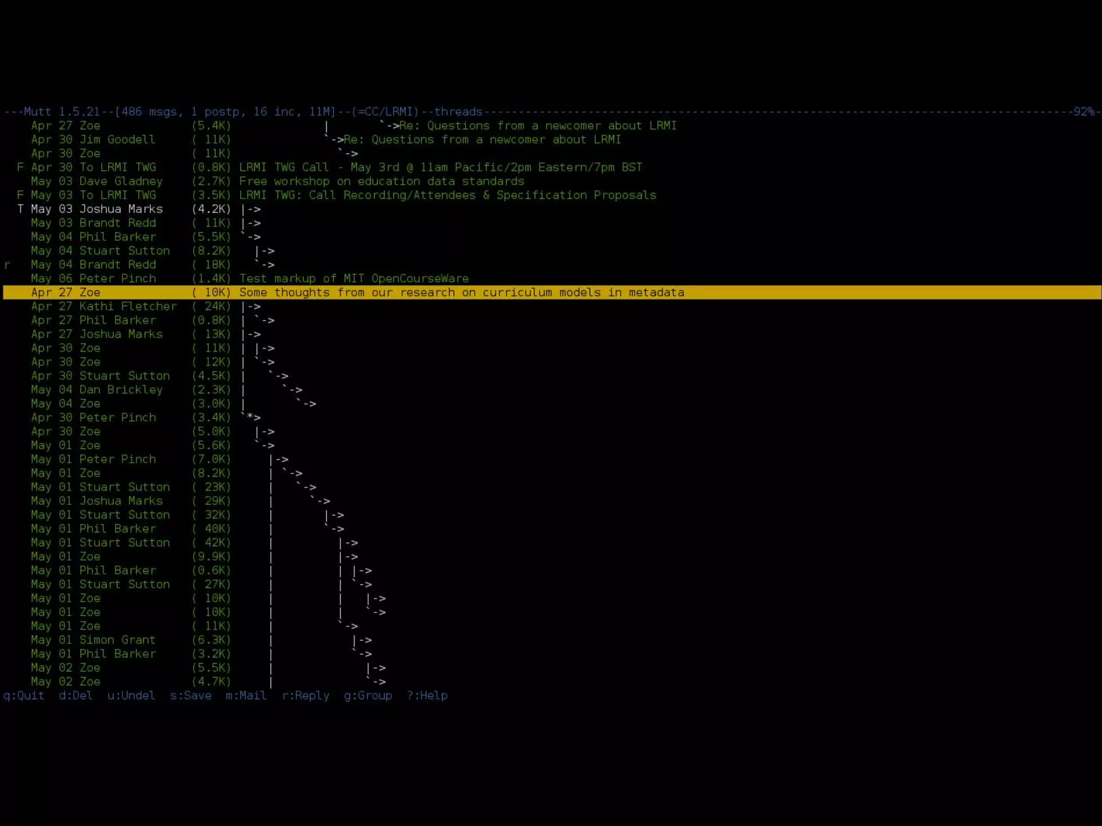Screen dimensions: 1102x826
Task: Click the 92% position indicator in status bar
Action: click(1083, 112)
